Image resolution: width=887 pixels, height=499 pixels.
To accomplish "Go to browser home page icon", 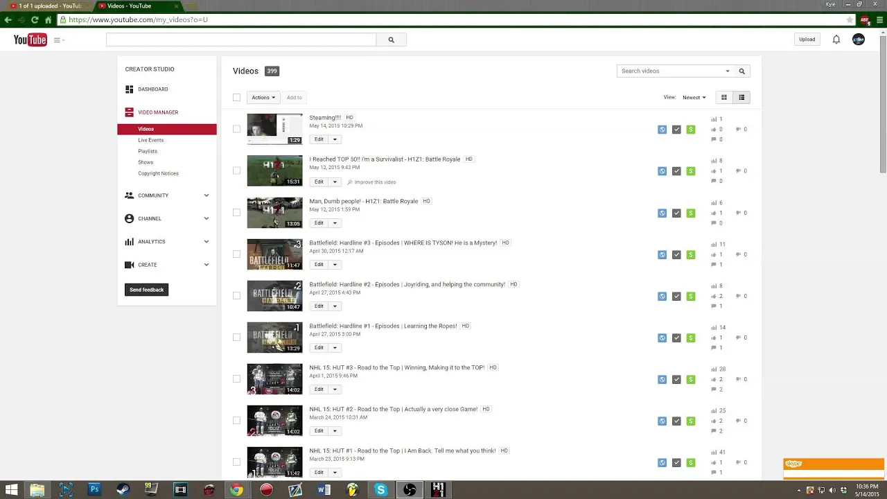I will click(48, 20).
